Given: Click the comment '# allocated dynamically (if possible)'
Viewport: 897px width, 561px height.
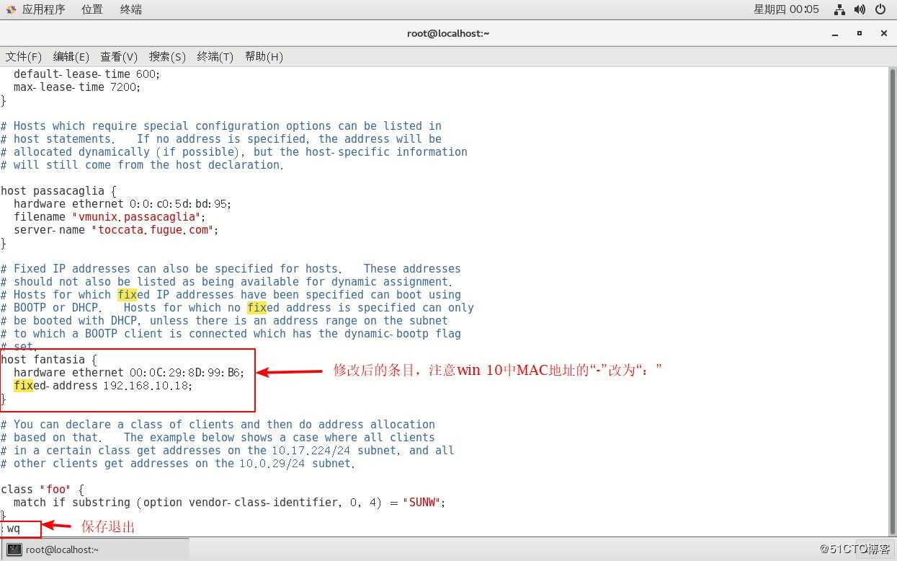Looking at the screenshot, I should pyautogui.click(x=234, y=151).
